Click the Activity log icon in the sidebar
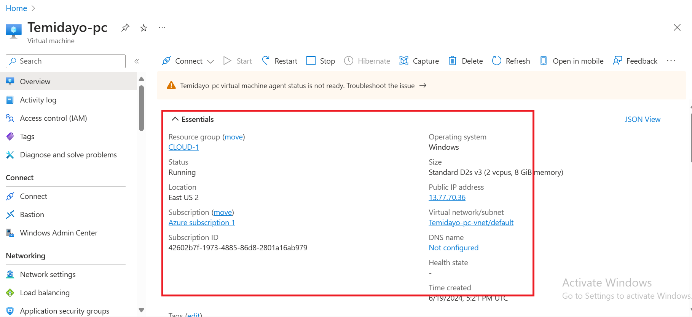 10,100
